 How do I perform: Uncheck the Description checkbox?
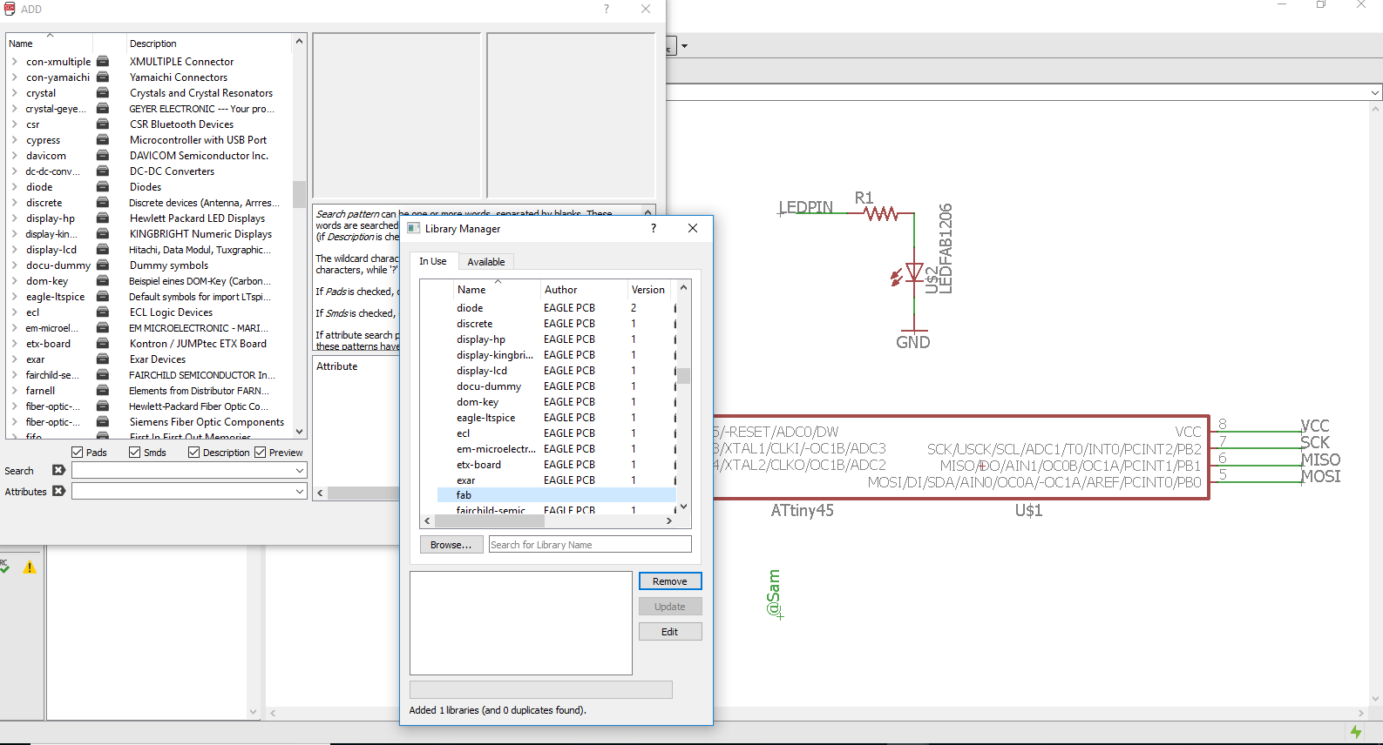pos(194,453)
